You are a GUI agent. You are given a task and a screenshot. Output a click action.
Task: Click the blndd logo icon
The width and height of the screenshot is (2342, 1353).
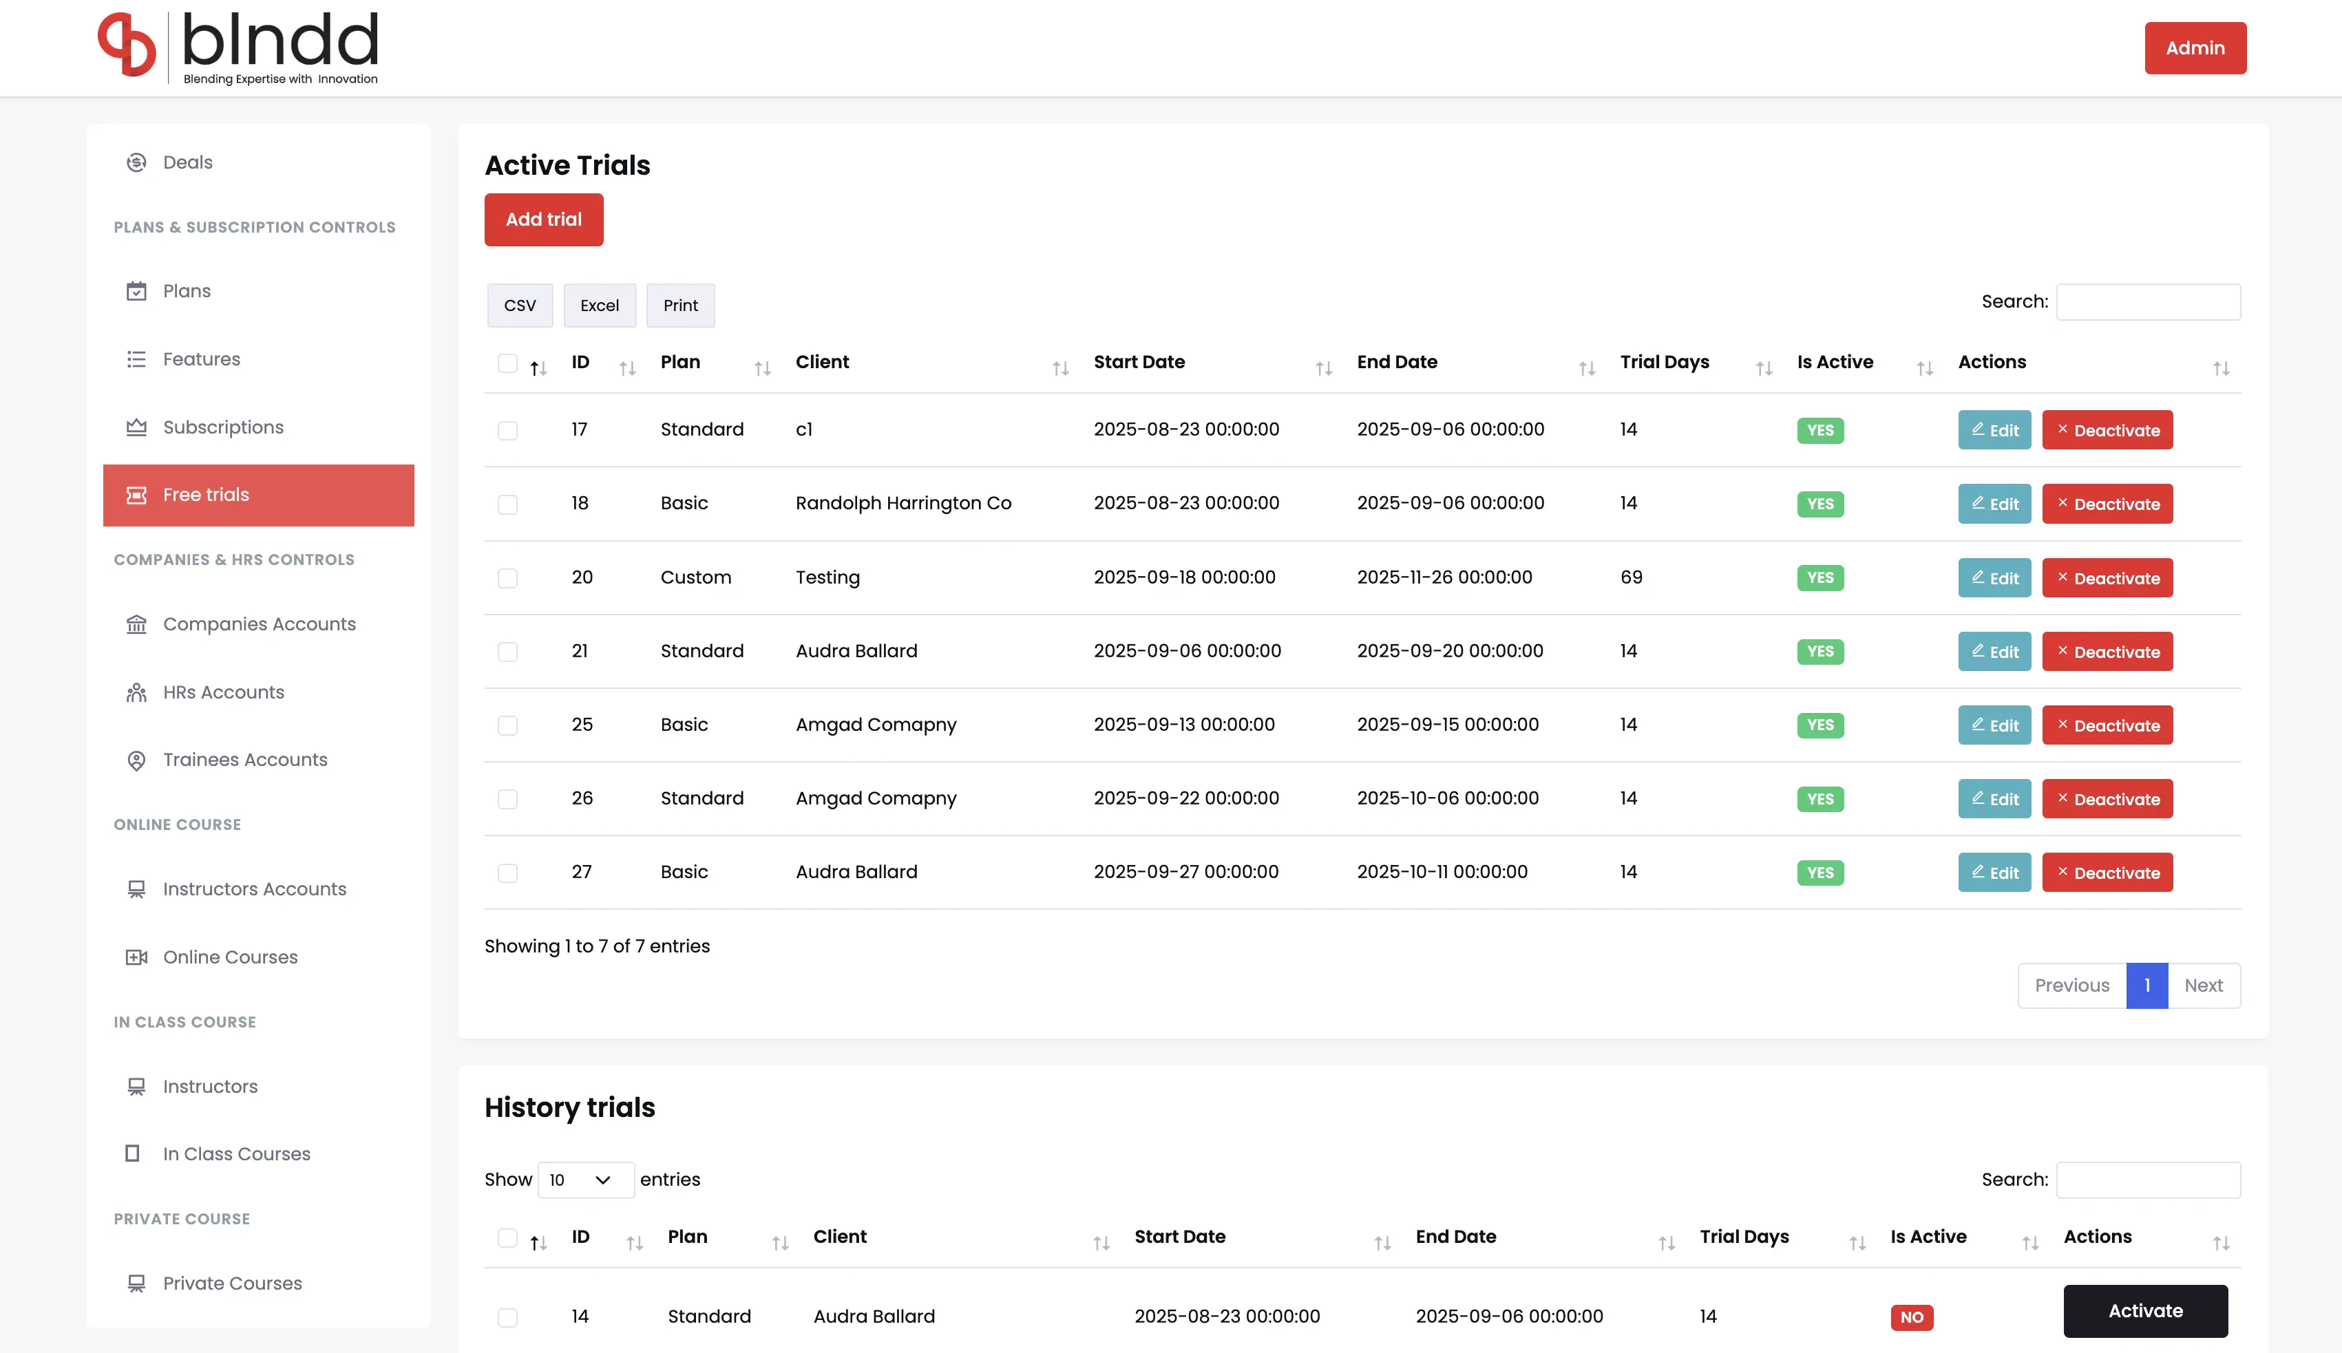point(127,43)
